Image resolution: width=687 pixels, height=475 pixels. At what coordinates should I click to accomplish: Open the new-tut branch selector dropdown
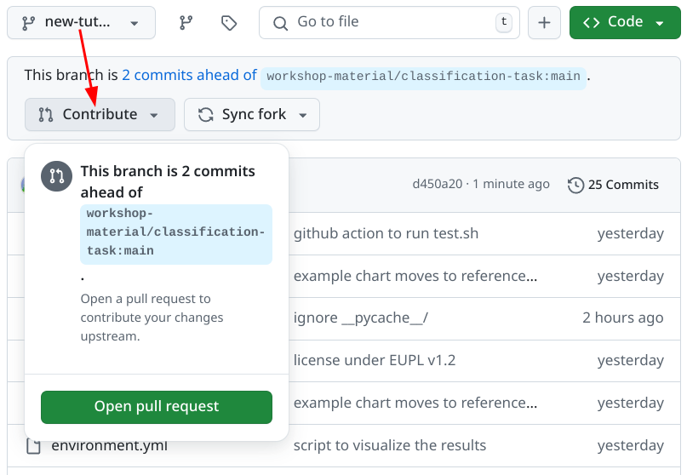click(x=81, y=23)
